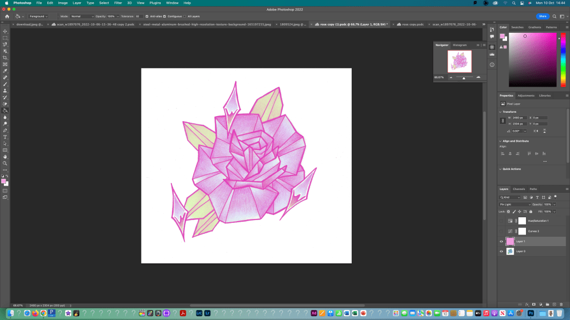Image resolution: width=570 pixels, height=320 pixels.
Task: Click the Share button
Action: tap(542, 17)
